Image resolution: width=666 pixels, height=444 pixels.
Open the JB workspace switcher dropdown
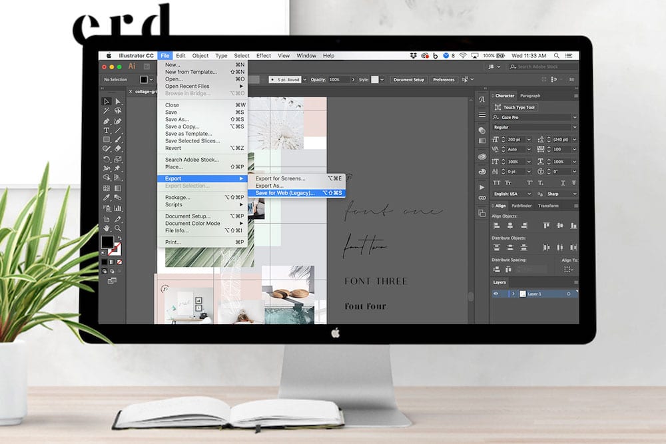click(494, 67)
